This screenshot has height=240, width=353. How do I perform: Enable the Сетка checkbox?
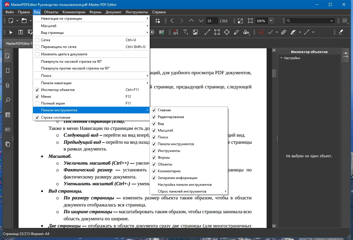(37, 40)
